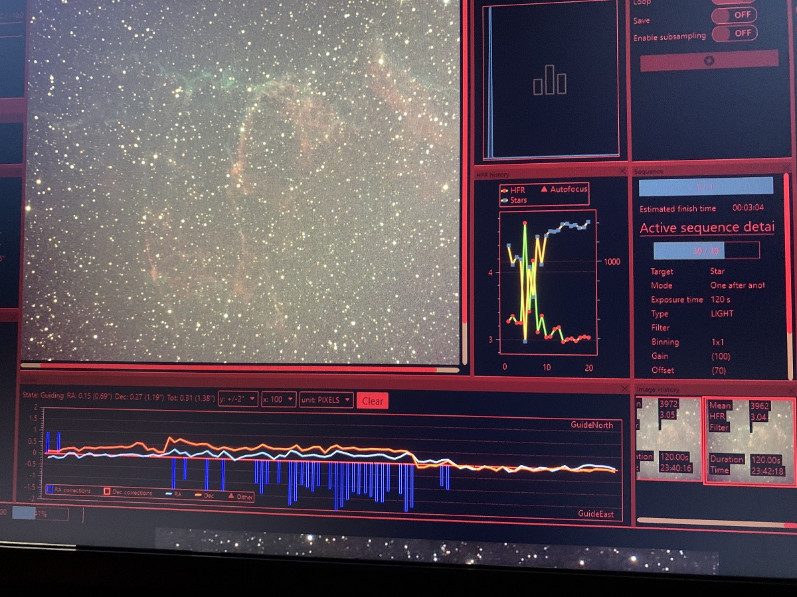The width and height of the screenshot is (797, 597).
Task: Click the "Exposure time" label
Action: [677, 300]
